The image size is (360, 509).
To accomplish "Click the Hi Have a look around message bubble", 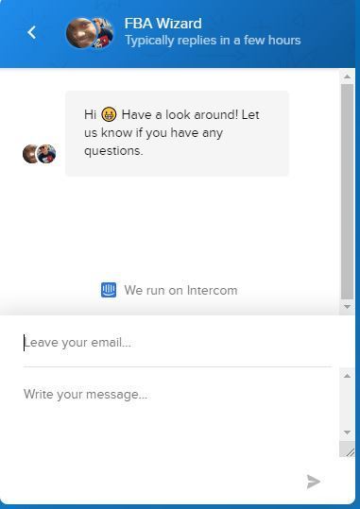I will (x=177, y=133).
